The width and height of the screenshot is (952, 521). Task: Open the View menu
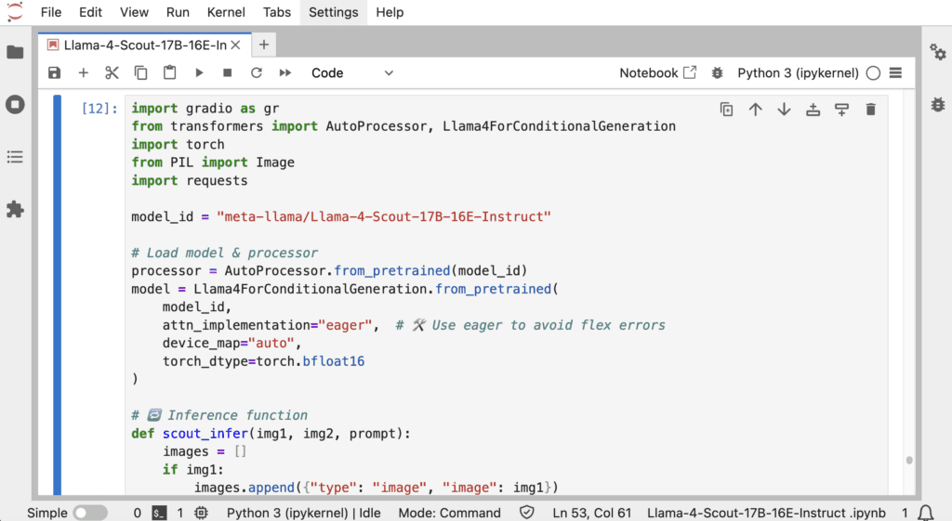tap(134, 12)
